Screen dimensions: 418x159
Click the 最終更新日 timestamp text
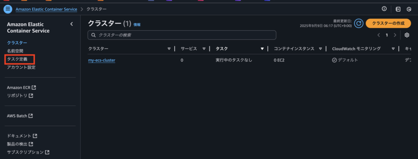click(326, 23)
